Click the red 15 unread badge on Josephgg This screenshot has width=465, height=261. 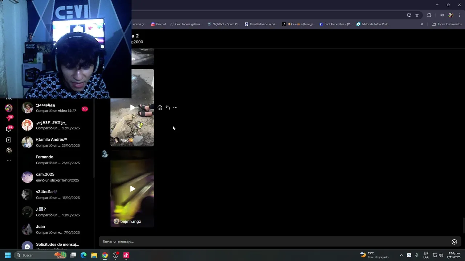click(85, 109)
